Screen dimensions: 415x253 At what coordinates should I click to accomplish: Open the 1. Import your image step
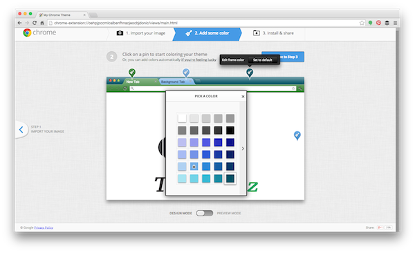[x=141, y=33]
